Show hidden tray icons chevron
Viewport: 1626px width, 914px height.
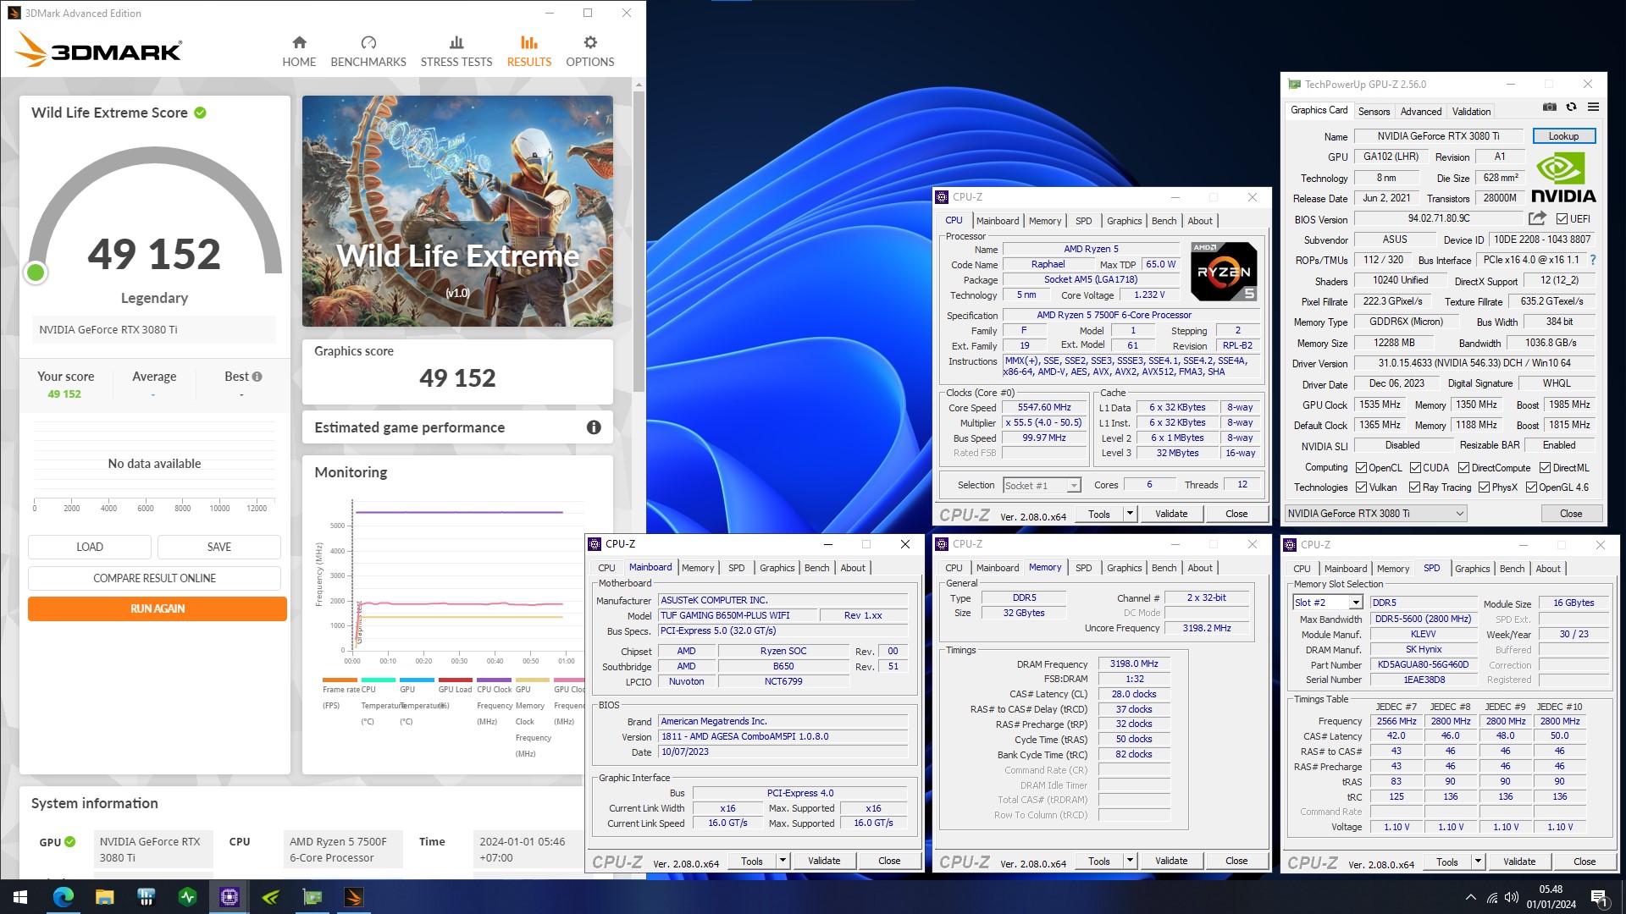tap(1470, 897)
